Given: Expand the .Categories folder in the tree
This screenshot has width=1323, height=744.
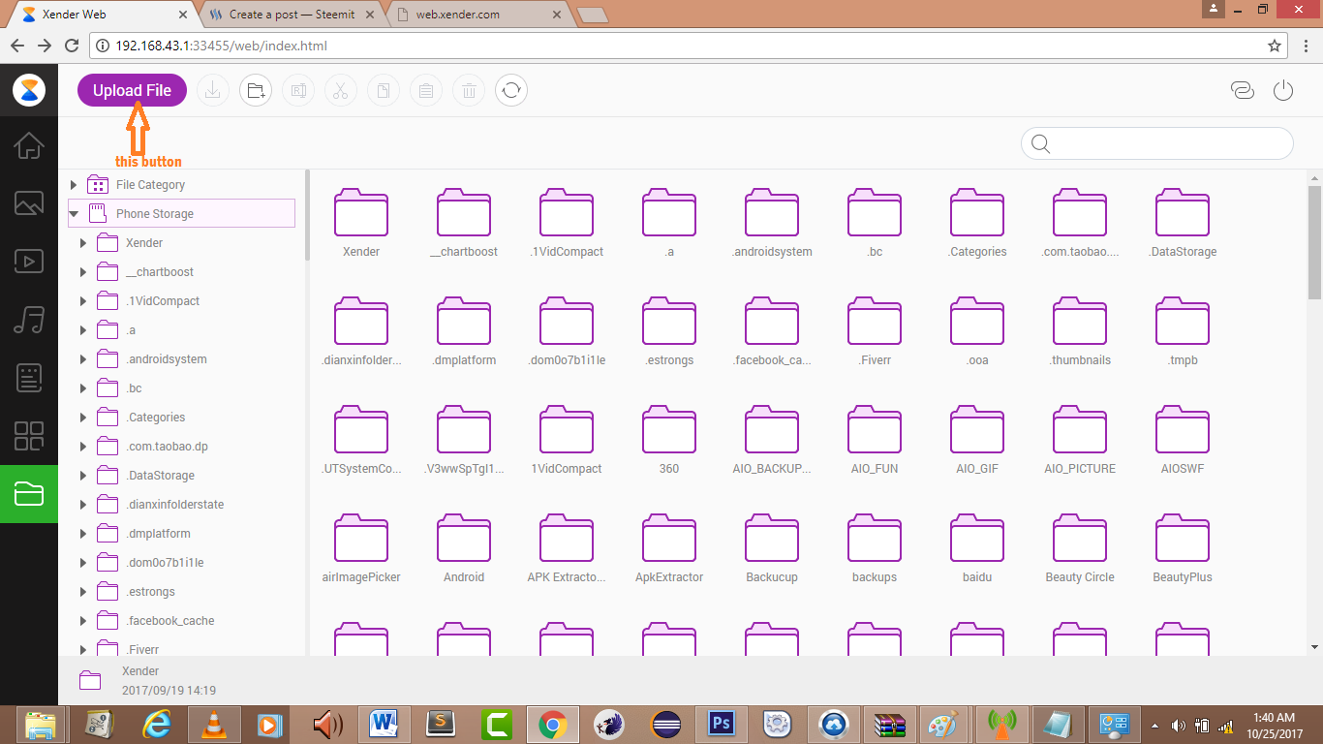Looking at the screenshot, I should tap(84, 418).
